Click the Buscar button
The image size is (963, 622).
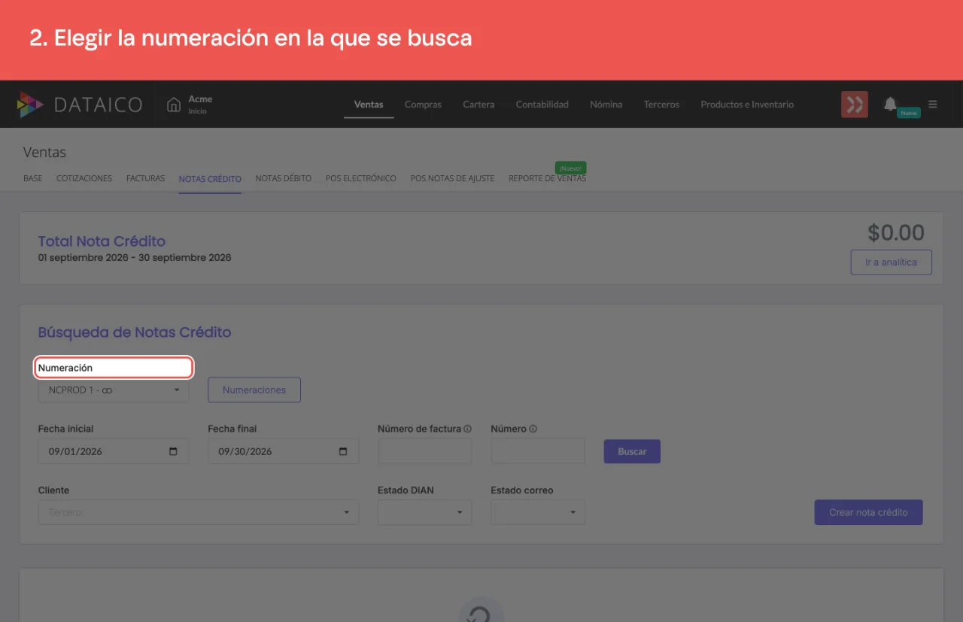pyautogui.click(x=632, y=451)
